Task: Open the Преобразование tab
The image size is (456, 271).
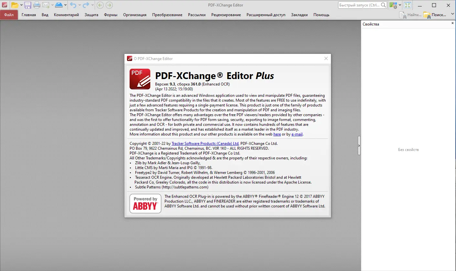Action: pos(167,15)
